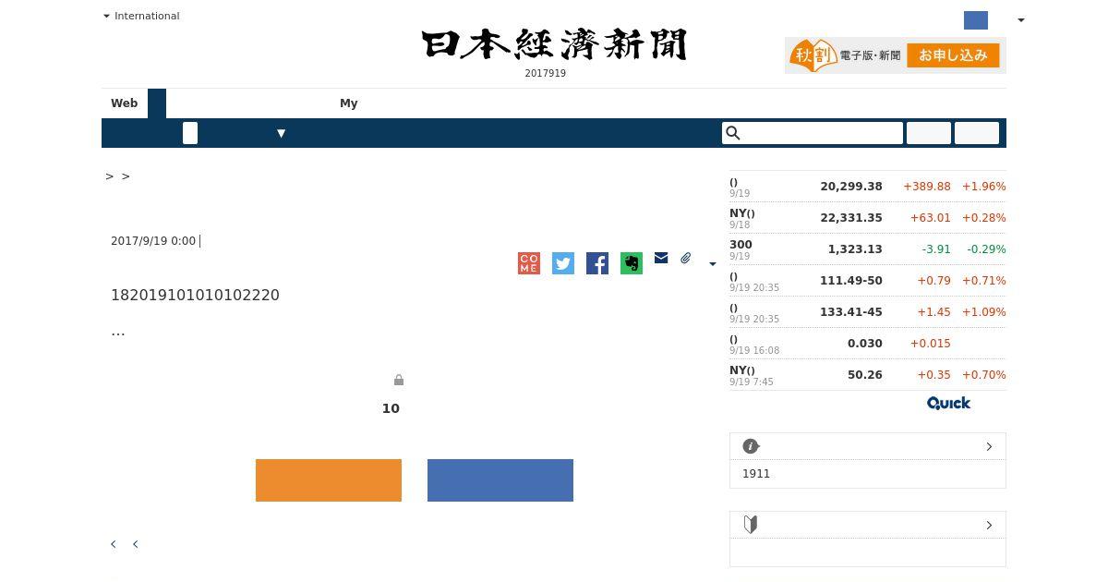Share article on Twitter

point(563,263)
